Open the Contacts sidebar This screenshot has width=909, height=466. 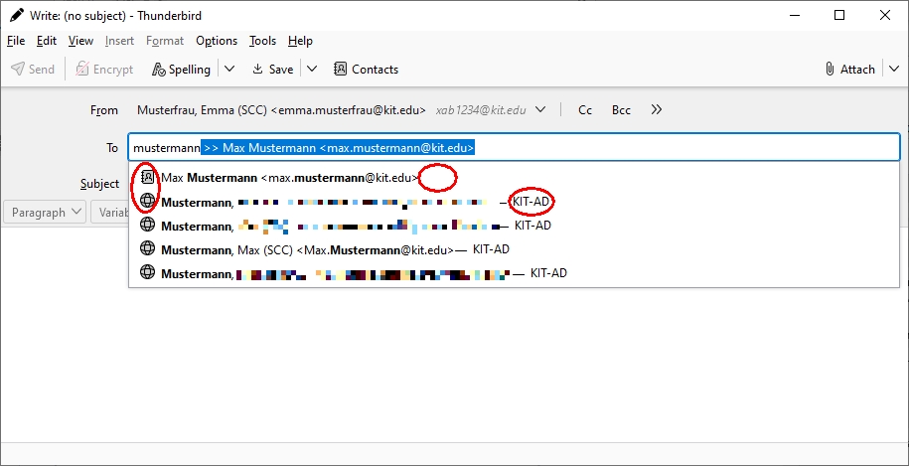click(367, 69)
